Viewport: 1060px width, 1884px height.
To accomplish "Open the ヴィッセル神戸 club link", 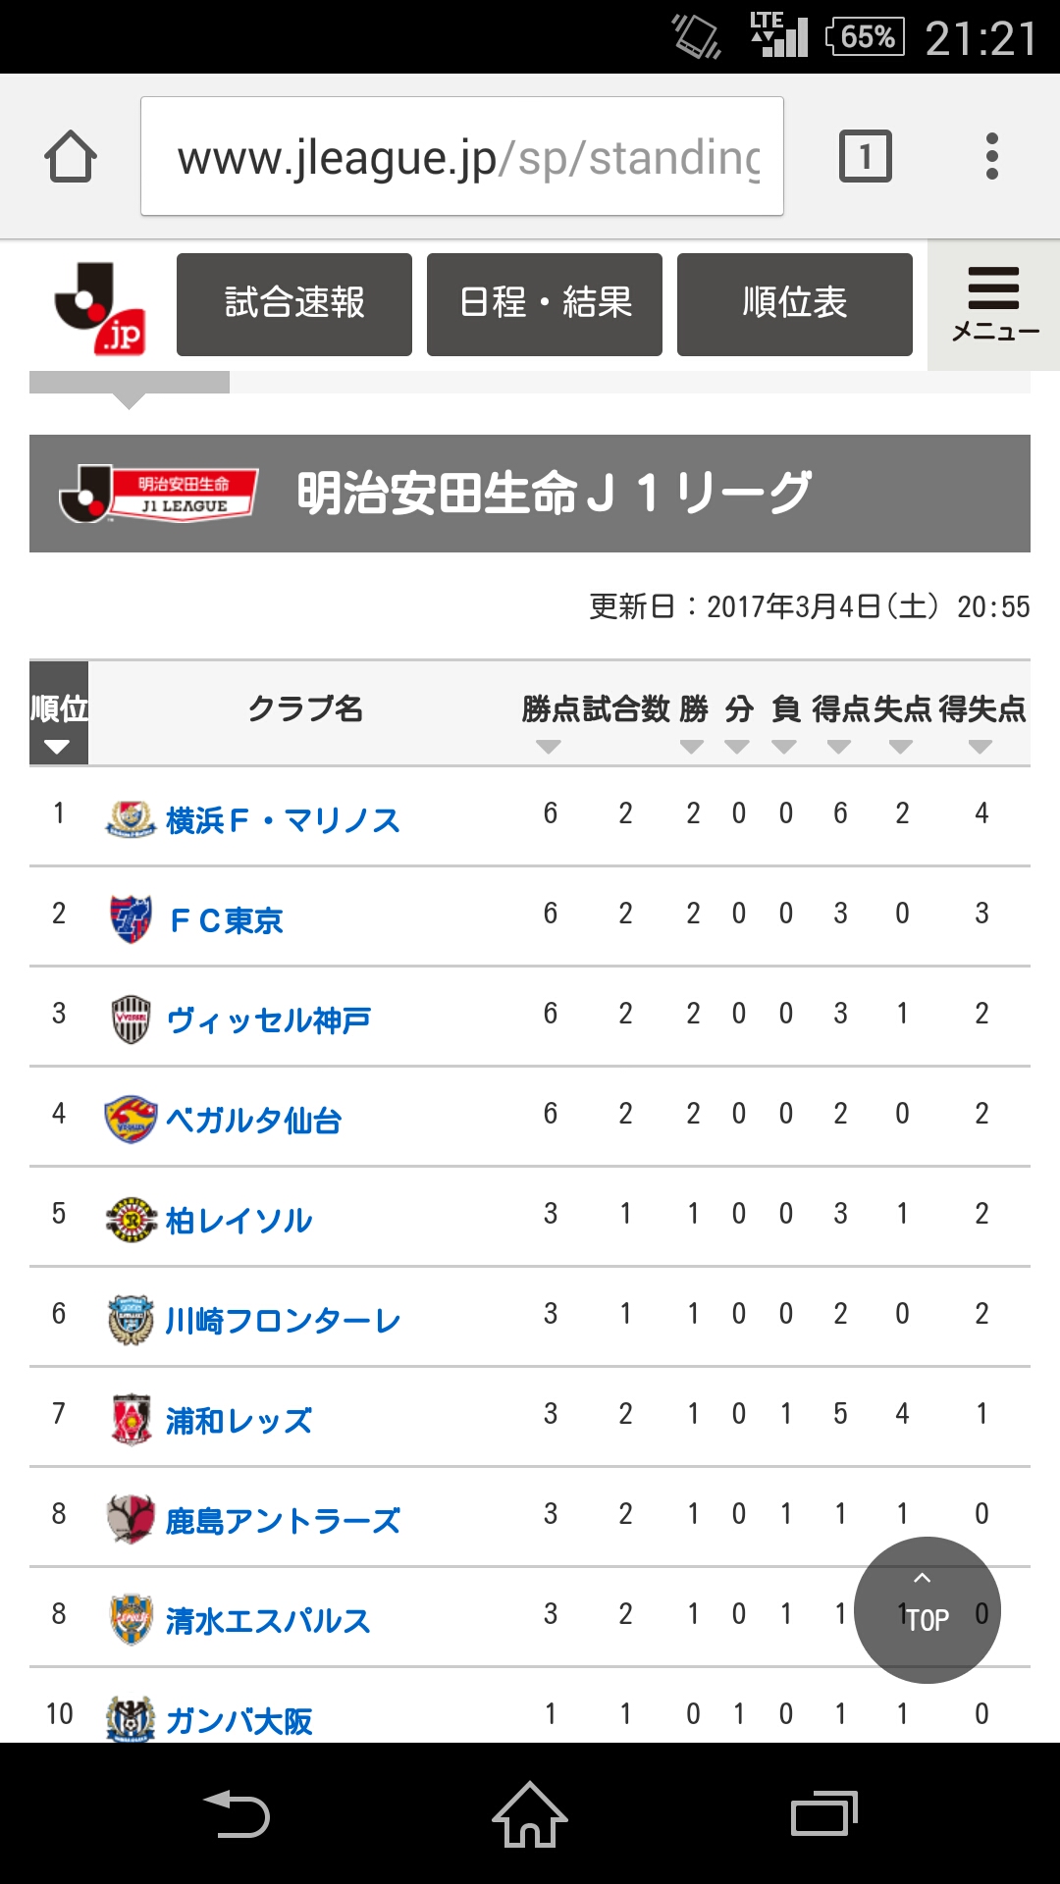I will [269, 1020].
